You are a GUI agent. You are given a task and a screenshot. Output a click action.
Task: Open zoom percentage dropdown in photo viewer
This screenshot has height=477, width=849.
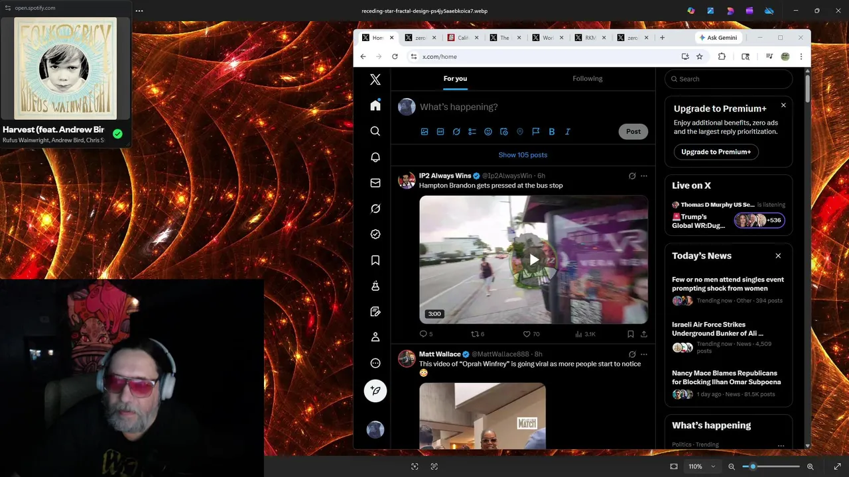coord(702,466)
